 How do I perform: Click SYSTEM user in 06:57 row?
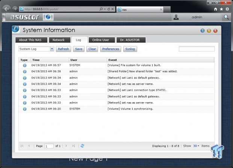[75, 65]
